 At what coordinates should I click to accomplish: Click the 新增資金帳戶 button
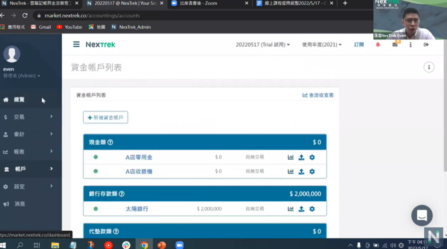[106, 118]
